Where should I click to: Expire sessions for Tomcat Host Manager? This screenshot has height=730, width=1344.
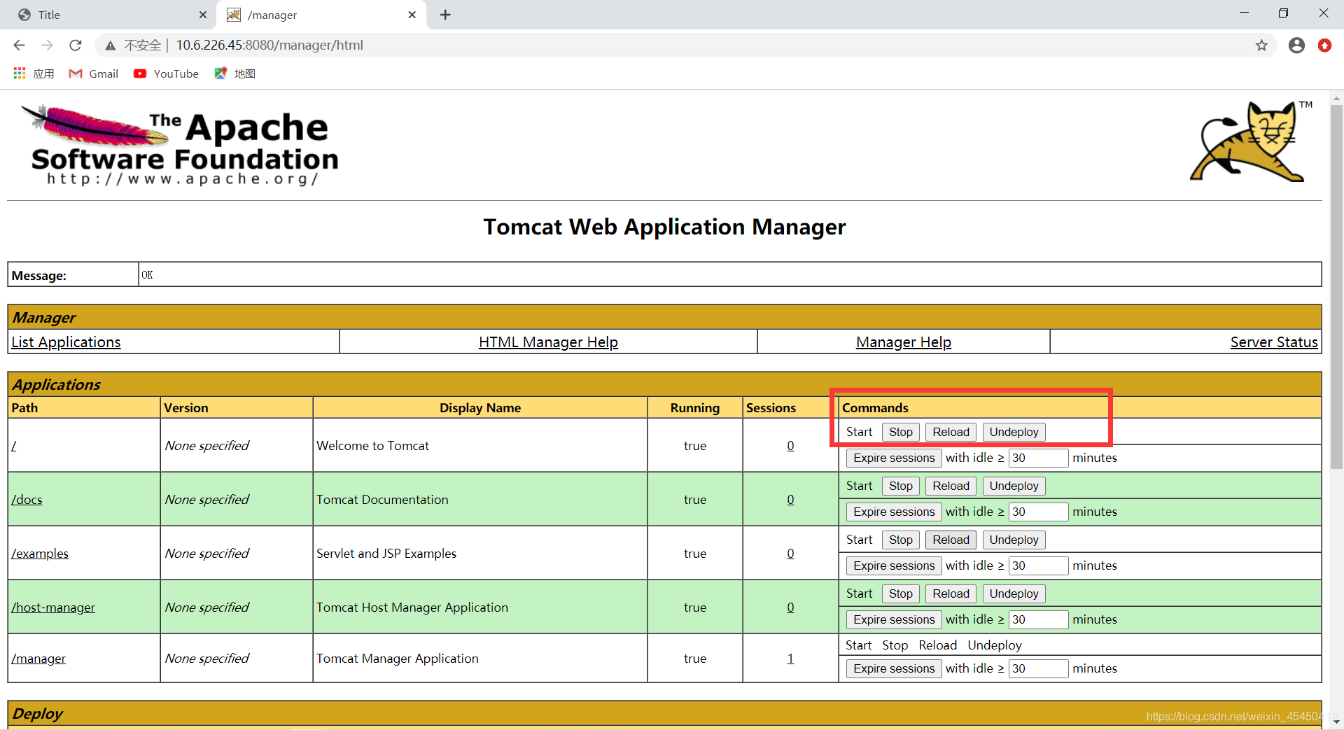[x=894, y=620]
